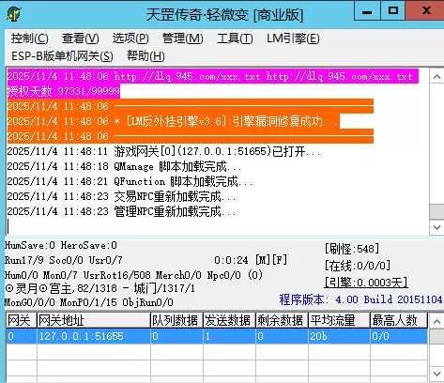
Task: Click the 0/0 最高人数 cell
Action: tap(399, 336)
